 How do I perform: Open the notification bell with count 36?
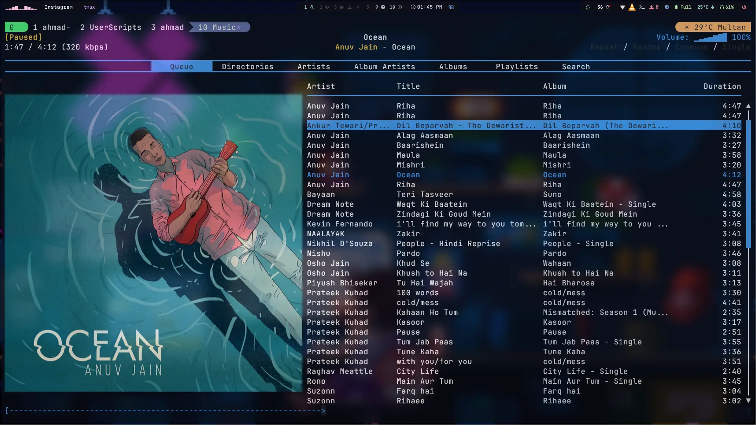[603, 7]
